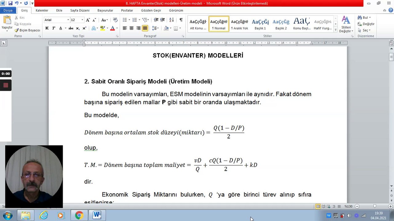Click the volume speaker tray icon
This screenshot has width=394, height=221.
coord(349,215)
